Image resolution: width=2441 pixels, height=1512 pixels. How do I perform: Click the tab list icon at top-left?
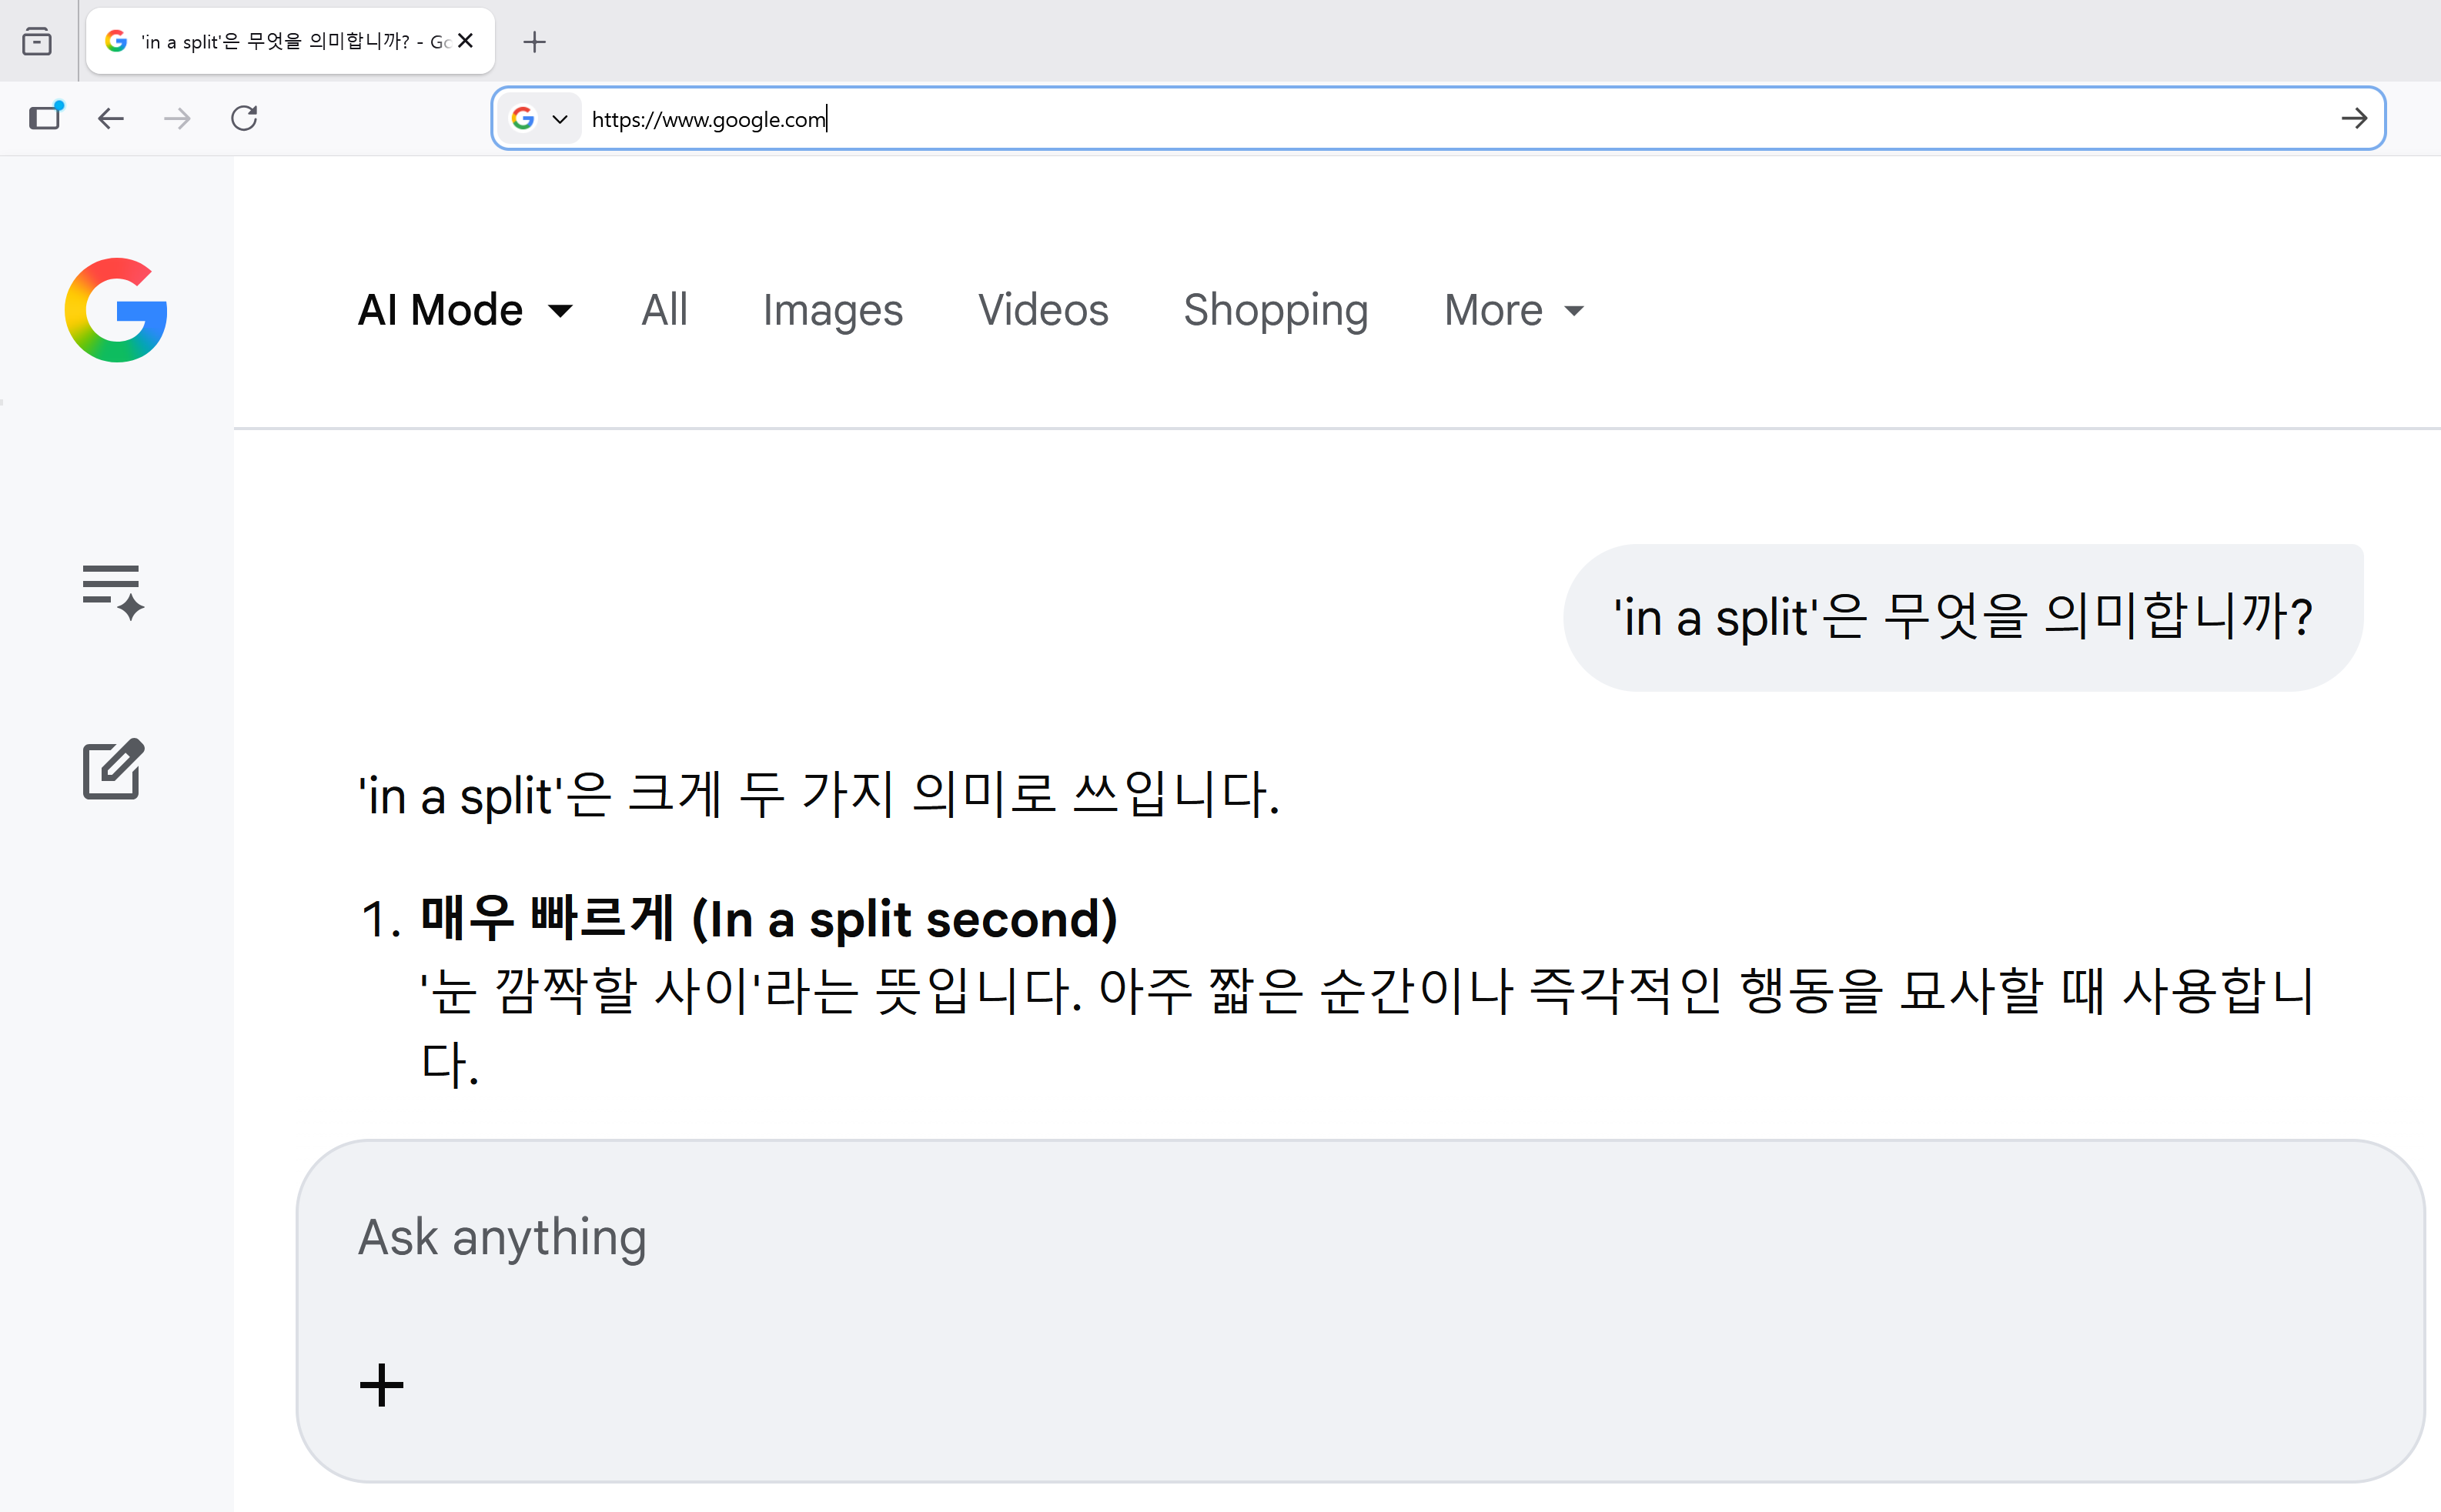pyautogui.click(x=37, y=42)
